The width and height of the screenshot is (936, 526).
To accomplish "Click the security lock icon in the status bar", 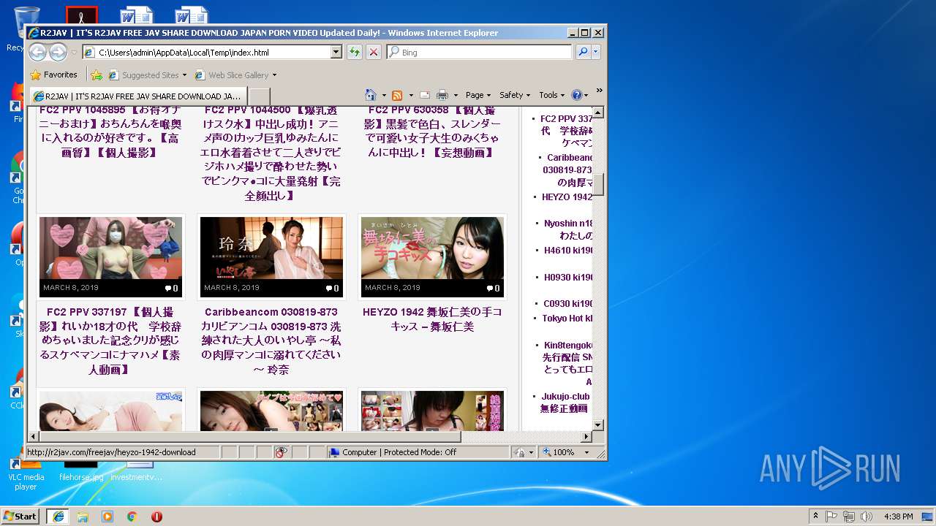I will click(x=519, y=452).
